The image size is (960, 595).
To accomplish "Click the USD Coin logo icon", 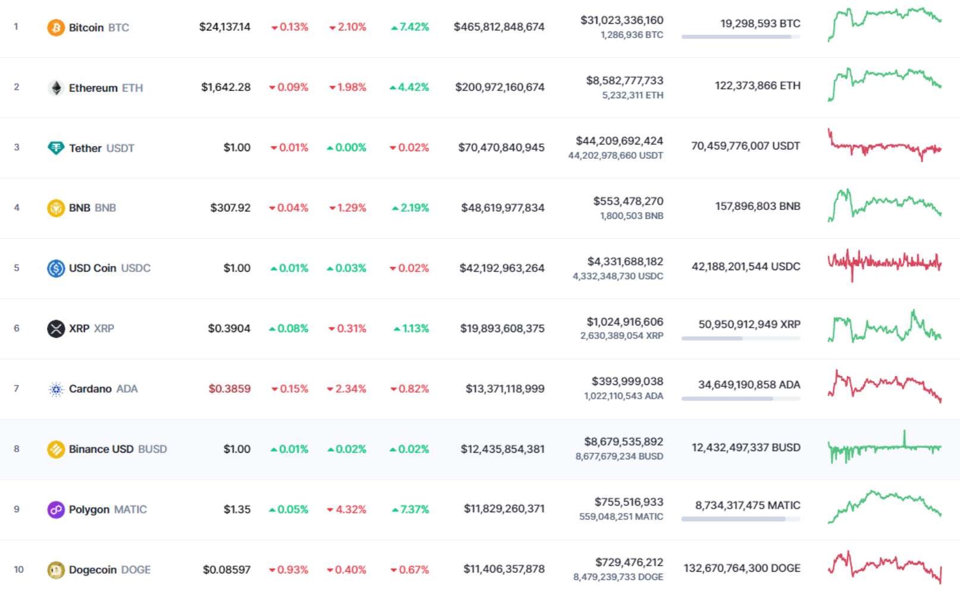I will [x=56, y=268].
